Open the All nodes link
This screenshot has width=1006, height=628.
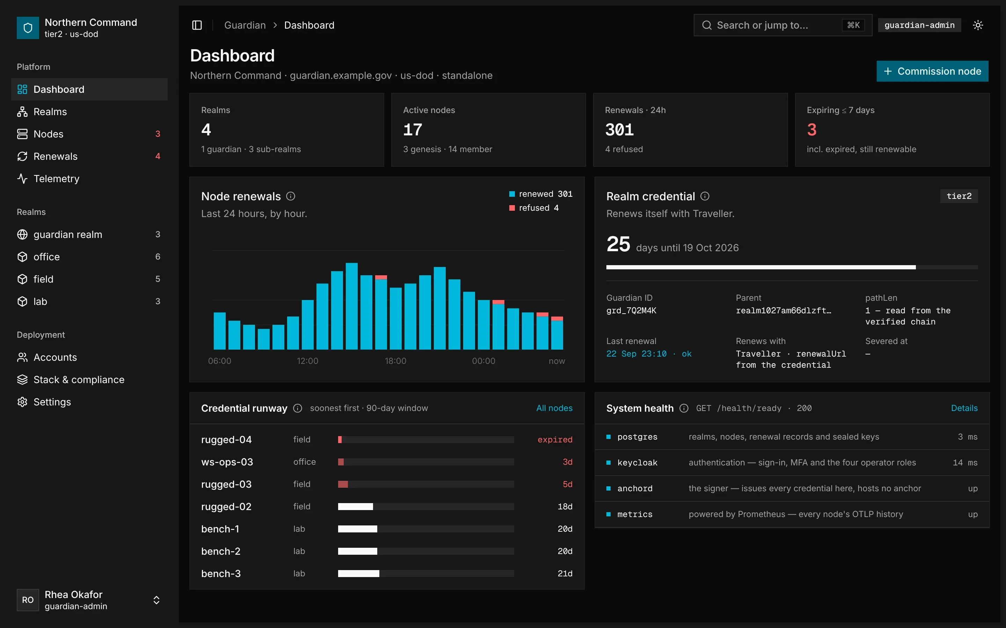554,408
